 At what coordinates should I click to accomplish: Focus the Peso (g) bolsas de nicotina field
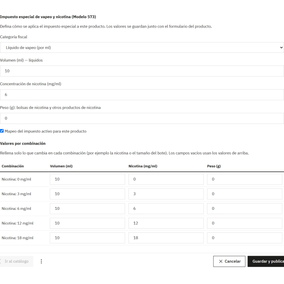coord(142,118)
